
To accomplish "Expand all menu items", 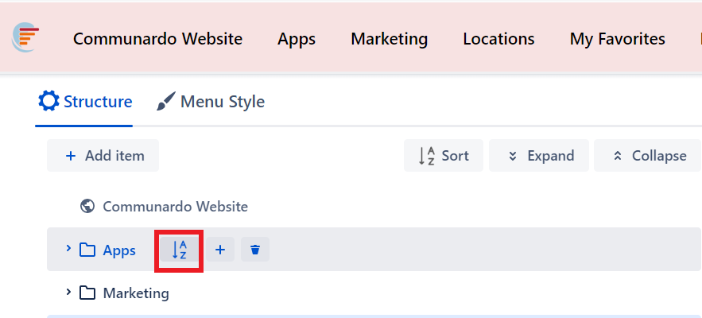I will [539, 156].
